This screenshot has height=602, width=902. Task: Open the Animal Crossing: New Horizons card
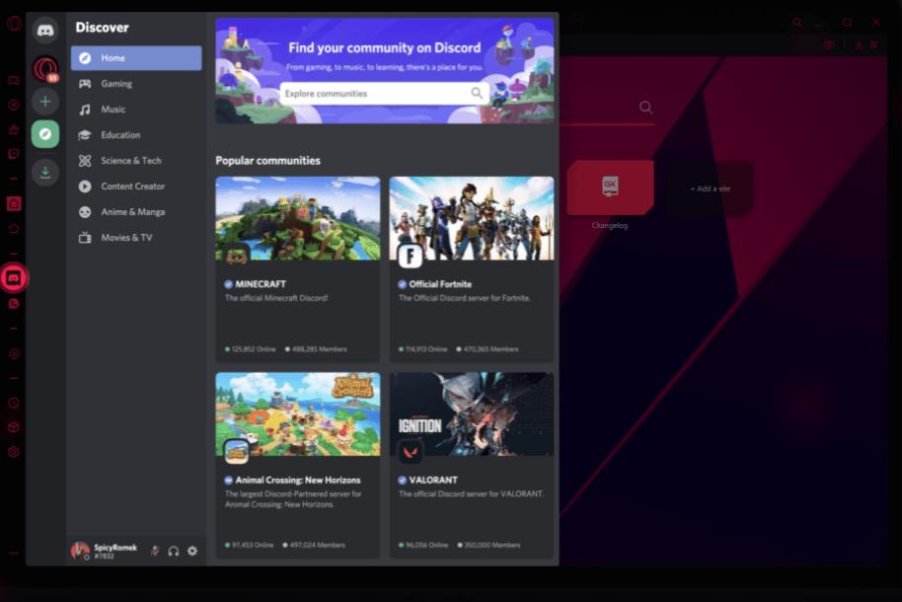coord(297,465)
